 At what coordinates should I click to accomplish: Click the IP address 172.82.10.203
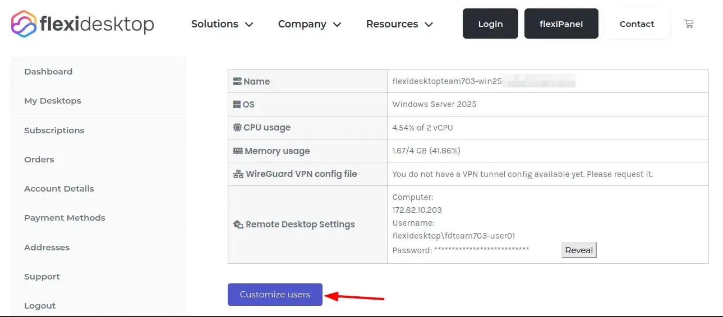pos(417,210)
